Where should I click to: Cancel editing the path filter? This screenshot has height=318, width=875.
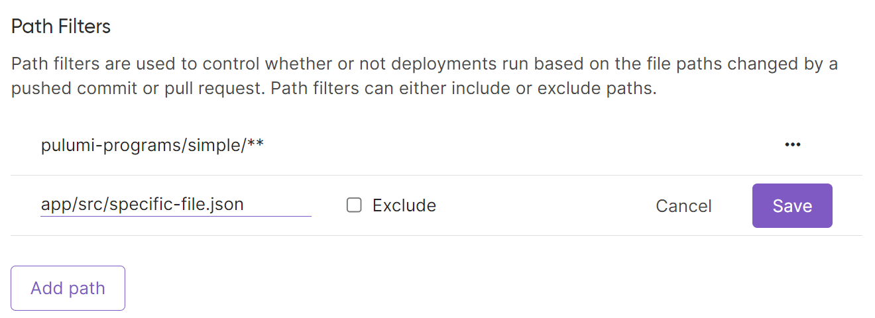pos(683,206)
